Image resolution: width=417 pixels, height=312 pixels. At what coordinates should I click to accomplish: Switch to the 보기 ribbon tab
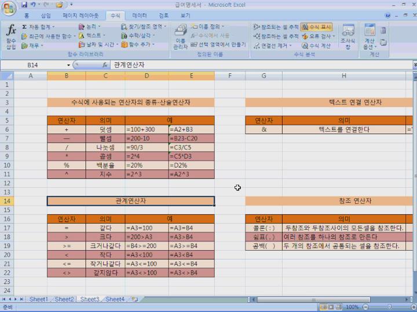(185, 16)
